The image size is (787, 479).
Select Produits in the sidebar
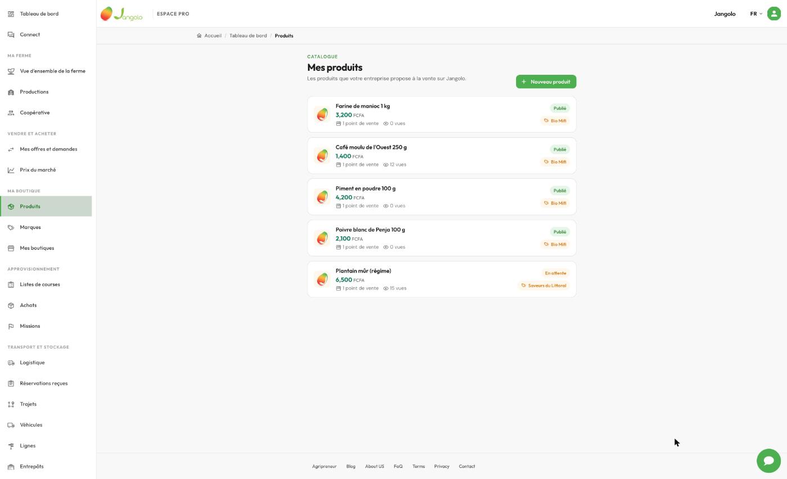click(46, 206)
